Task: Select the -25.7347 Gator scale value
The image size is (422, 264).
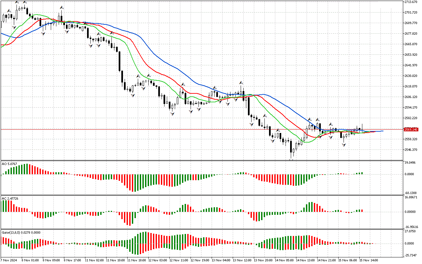Action: (x=411, y=255)
